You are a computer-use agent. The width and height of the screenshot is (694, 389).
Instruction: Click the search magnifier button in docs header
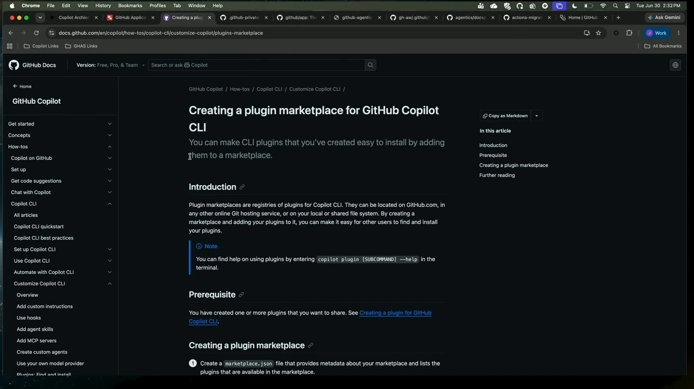pos(370,65)
